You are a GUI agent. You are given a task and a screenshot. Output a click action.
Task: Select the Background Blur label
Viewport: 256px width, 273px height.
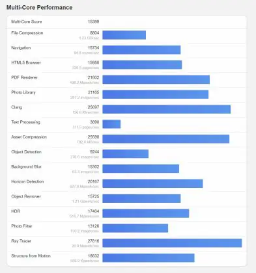point(26,167)
